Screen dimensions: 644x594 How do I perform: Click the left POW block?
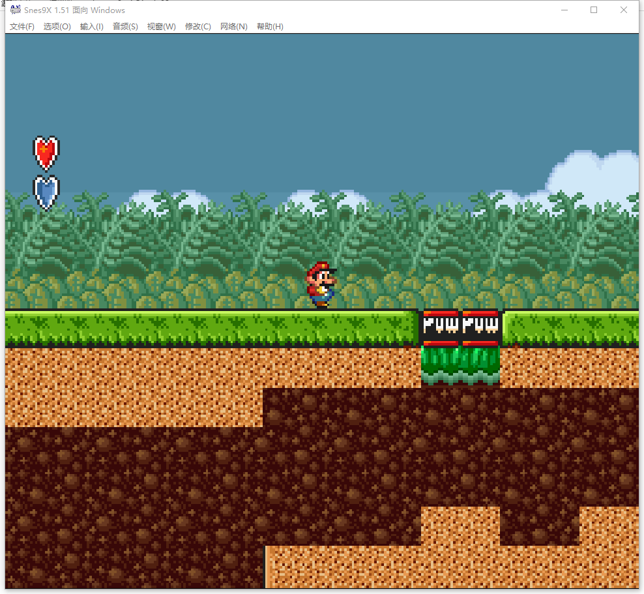[x=440, y=328]
